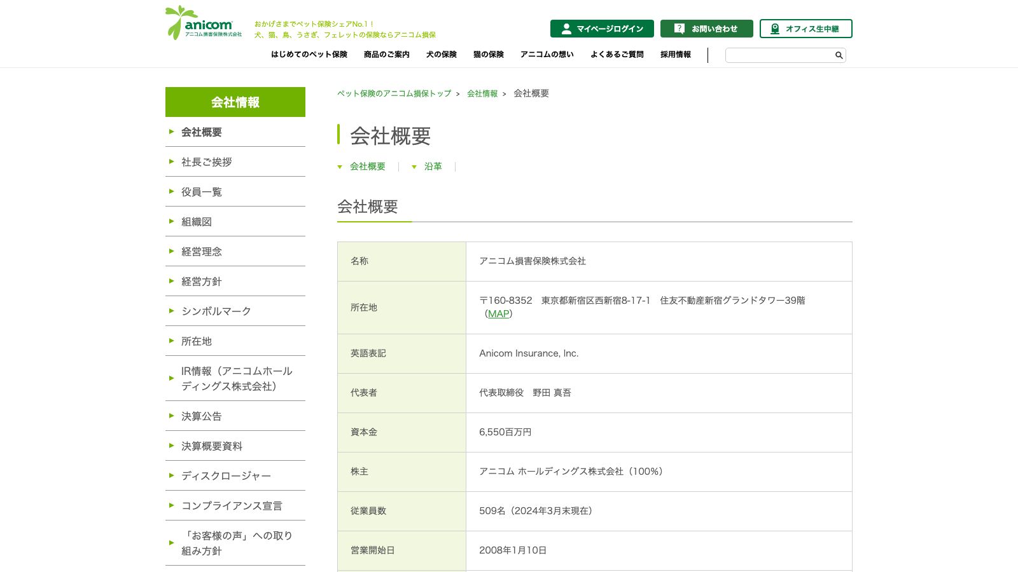The image size is (1018, 572).
Task: Select 会社概要 in sidebar
Action: coord(235,132)
